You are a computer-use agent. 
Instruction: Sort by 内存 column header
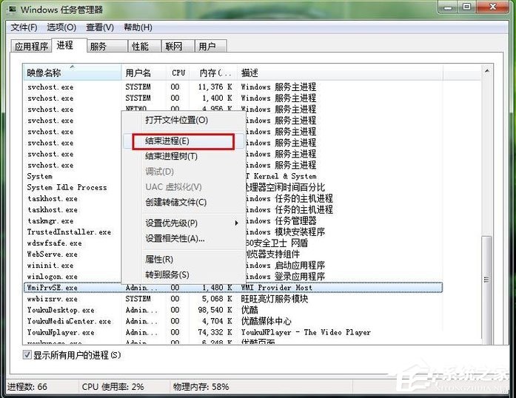click(213, 72)
